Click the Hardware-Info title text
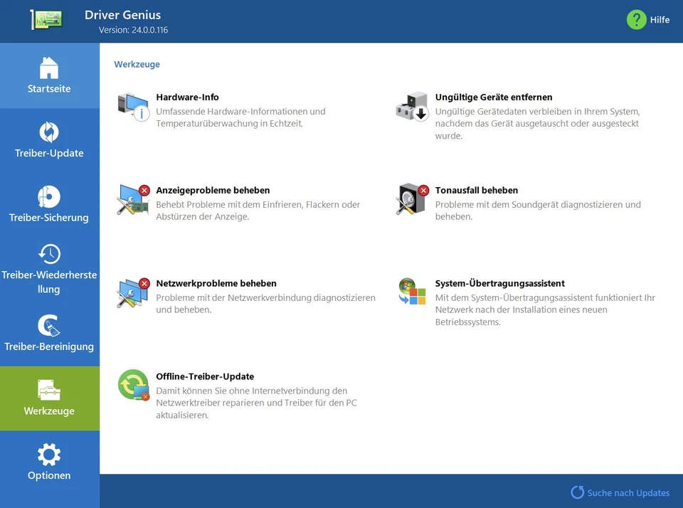The image size is (683, 508). [x=187, y=97]
